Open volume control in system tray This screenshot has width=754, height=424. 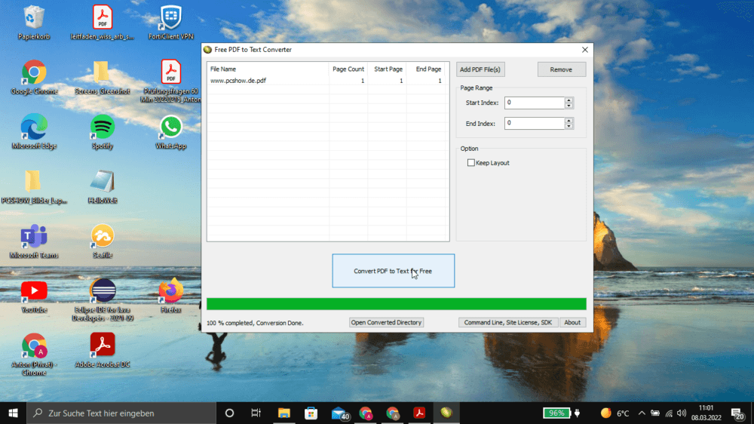pyautogui.click(x=682, y=413)
